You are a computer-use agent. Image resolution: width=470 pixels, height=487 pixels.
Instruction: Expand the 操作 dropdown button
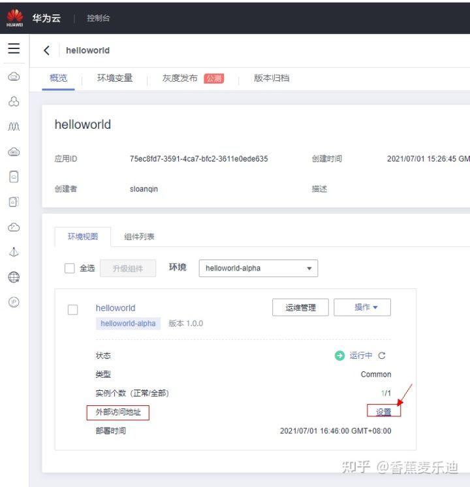362,307
